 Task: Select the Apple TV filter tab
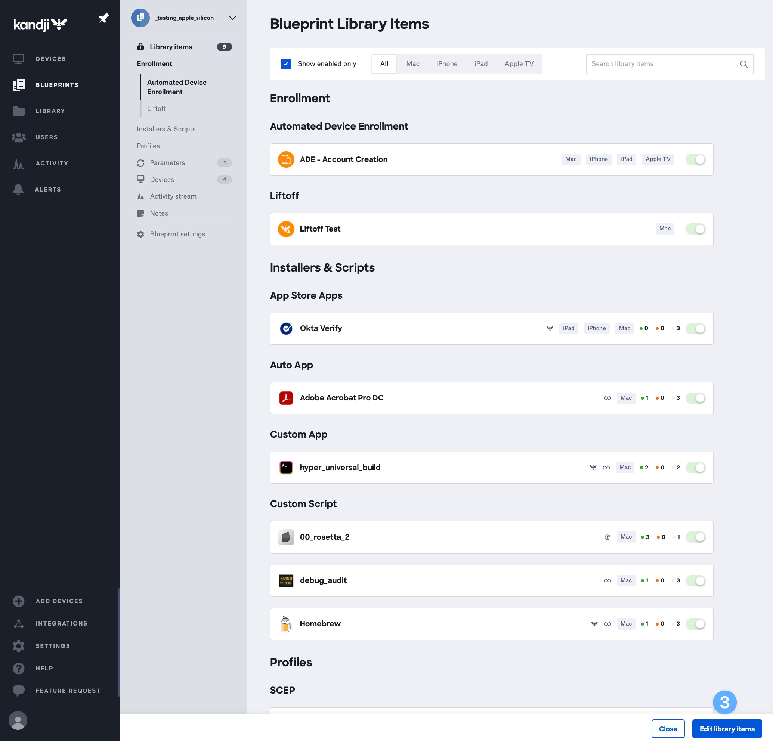[x=519, y=63]
